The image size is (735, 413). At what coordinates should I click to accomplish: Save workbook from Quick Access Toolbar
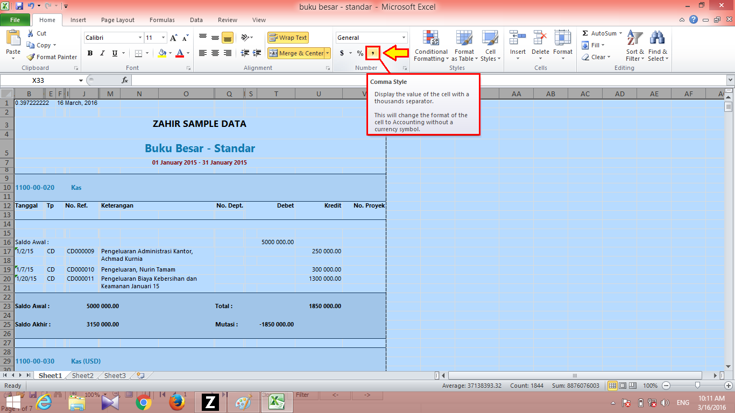[19, 6]
